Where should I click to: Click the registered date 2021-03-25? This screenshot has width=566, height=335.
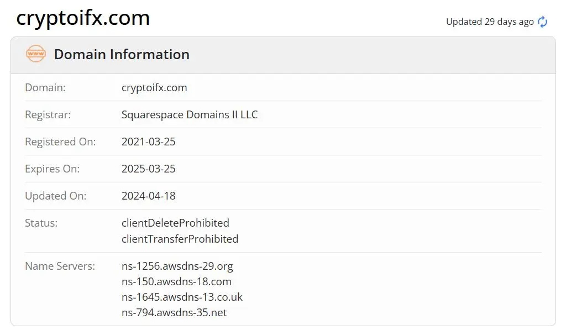148,142
